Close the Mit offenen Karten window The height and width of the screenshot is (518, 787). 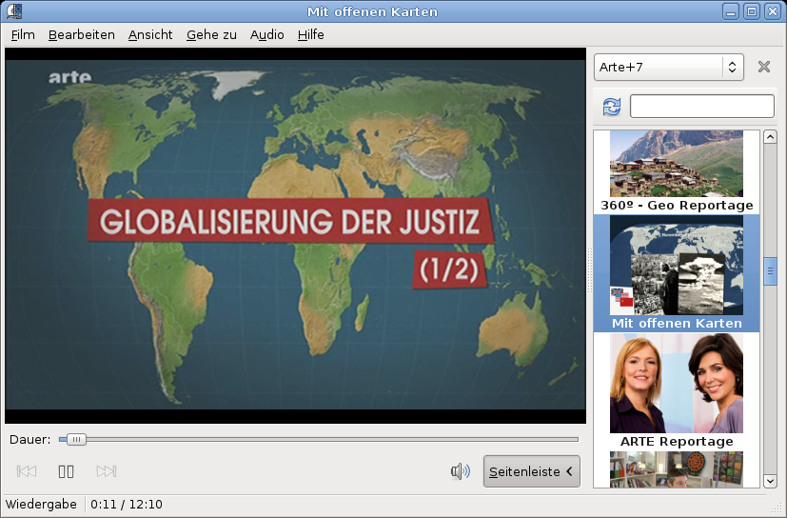click(x=773, y=11)
